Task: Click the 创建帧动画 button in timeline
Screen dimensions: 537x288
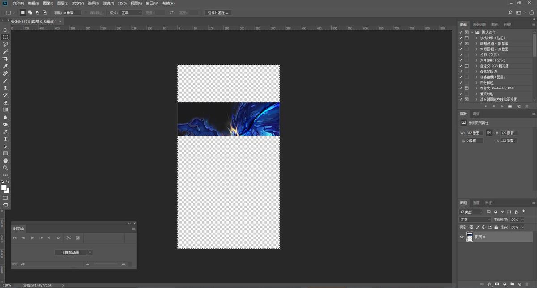Action: tap(70, 253)
